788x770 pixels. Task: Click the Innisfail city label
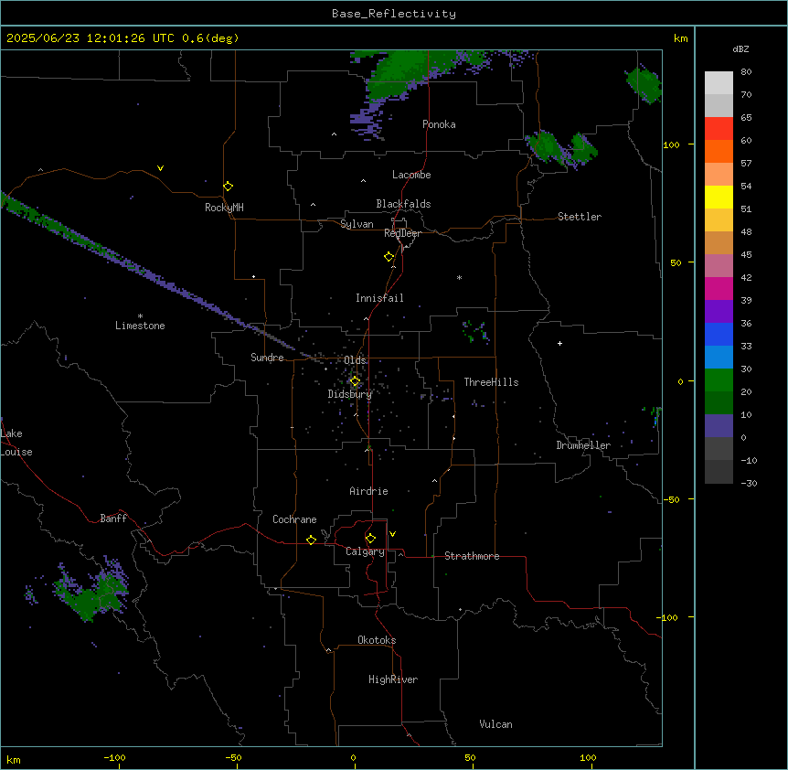[x=379, y=298]
